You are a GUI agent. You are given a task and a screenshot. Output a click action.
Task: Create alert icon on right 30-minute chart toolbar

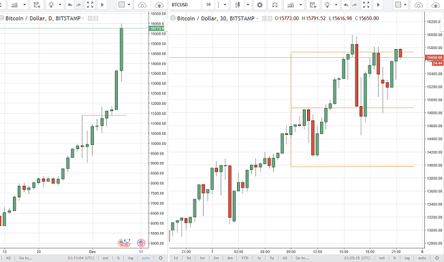[313, 5]
